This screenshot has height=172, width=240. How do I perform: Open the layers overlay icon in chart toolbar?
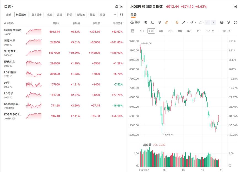pos(160,22)
